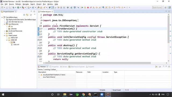The image size is (172, 97).
Task: Expand the folded import section on line 3
Action: coord(42,20)
